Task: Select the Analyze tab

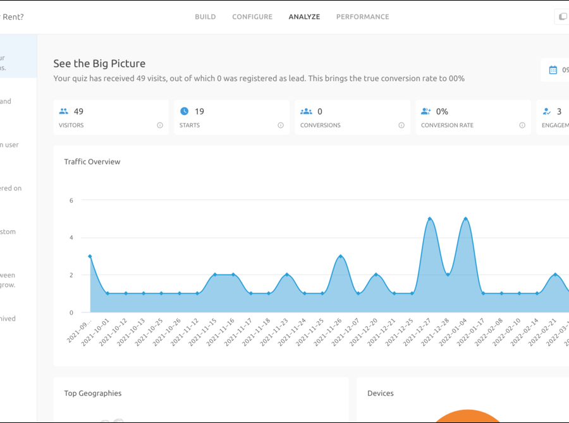Action: 304,17
